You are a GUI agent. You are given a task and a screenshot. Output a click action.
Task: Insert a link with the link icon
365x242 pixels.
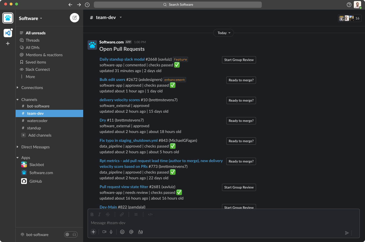122,214
